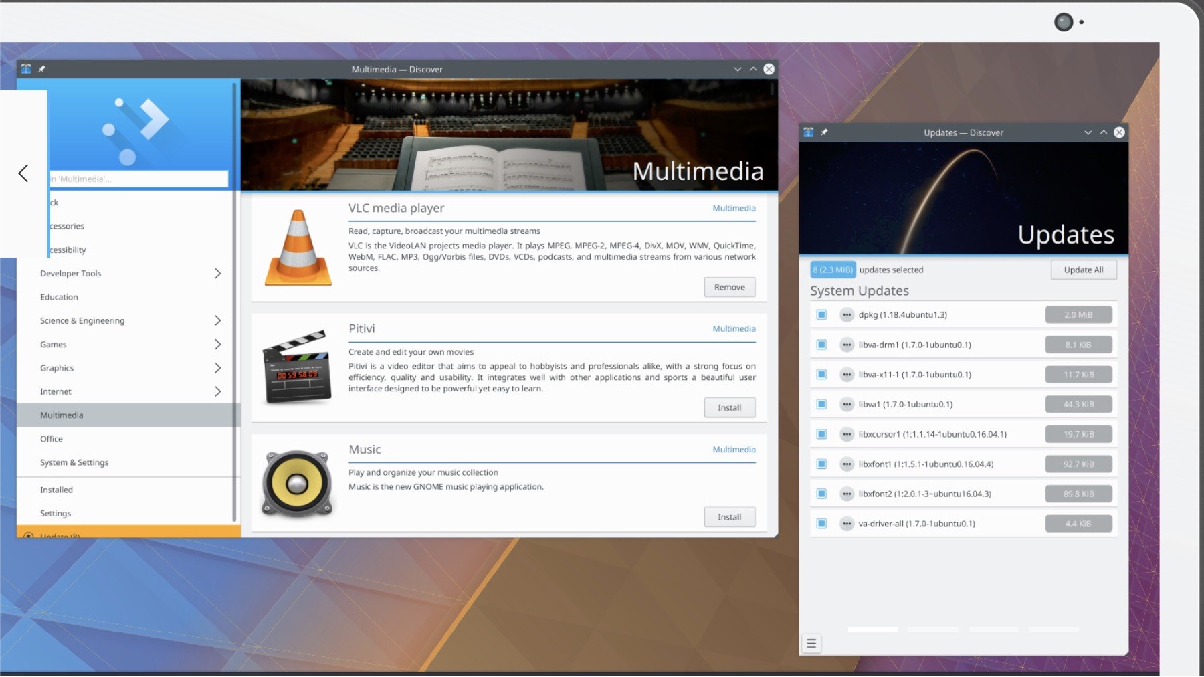Open details via the ellipsis icon for dpkg
The image size is (1204, 677).
pyautogui.click(x=847, y=314)
